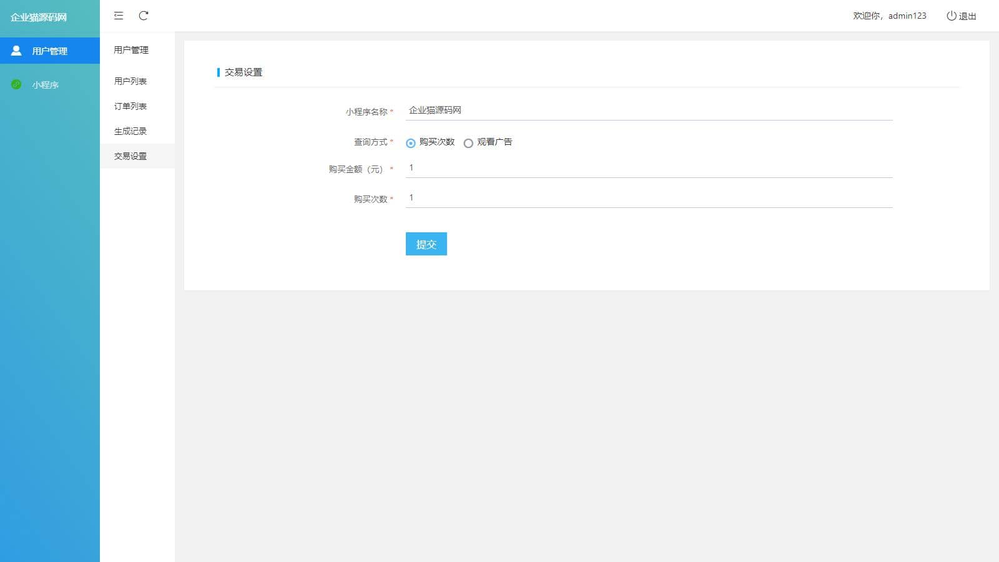The image size is (999, 562).
Task: Select the 购买次数 radio option
Action: pos(411,143)
